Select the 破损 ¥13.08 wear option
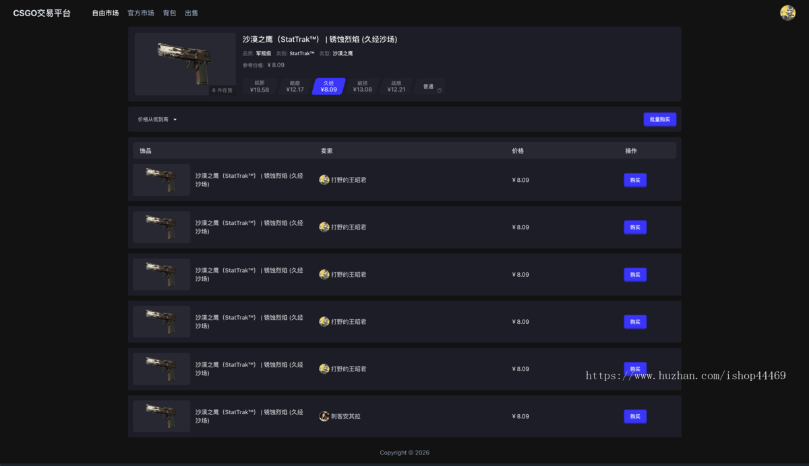Screen dimensions: 809x466 363,86
